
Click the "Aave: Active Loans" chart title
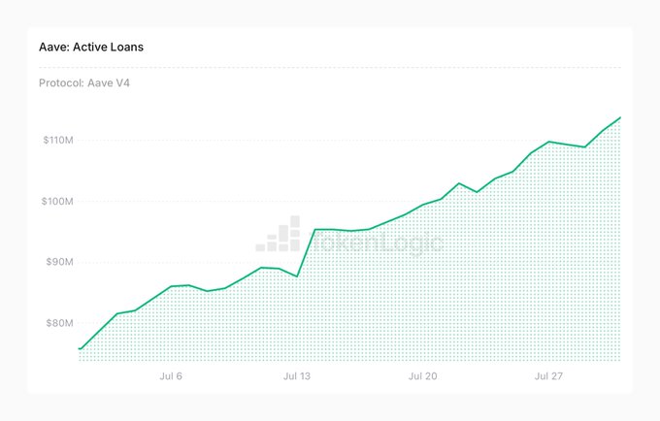[91, 47]
